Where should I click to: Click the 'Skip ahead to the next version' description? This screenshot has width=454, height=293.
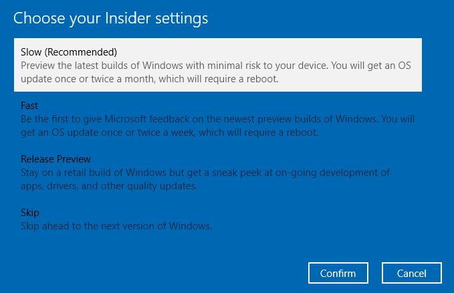tap(116, 226)
